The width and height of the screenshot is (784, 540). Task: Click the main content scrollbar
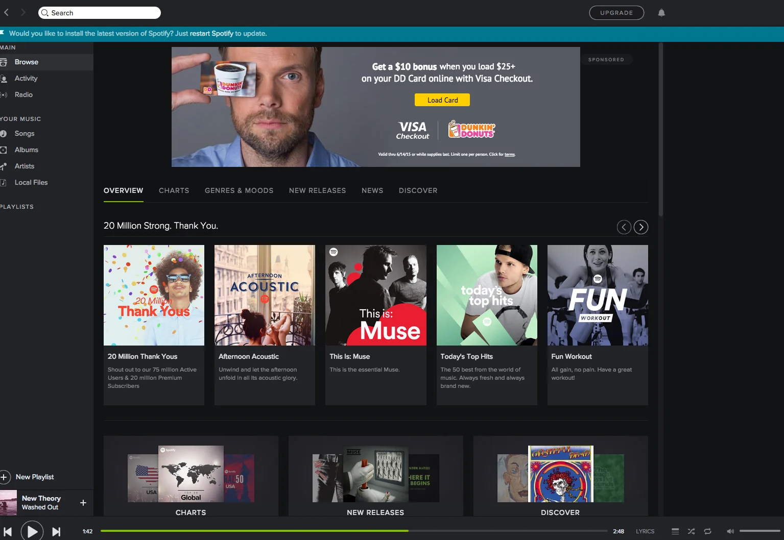660,130
